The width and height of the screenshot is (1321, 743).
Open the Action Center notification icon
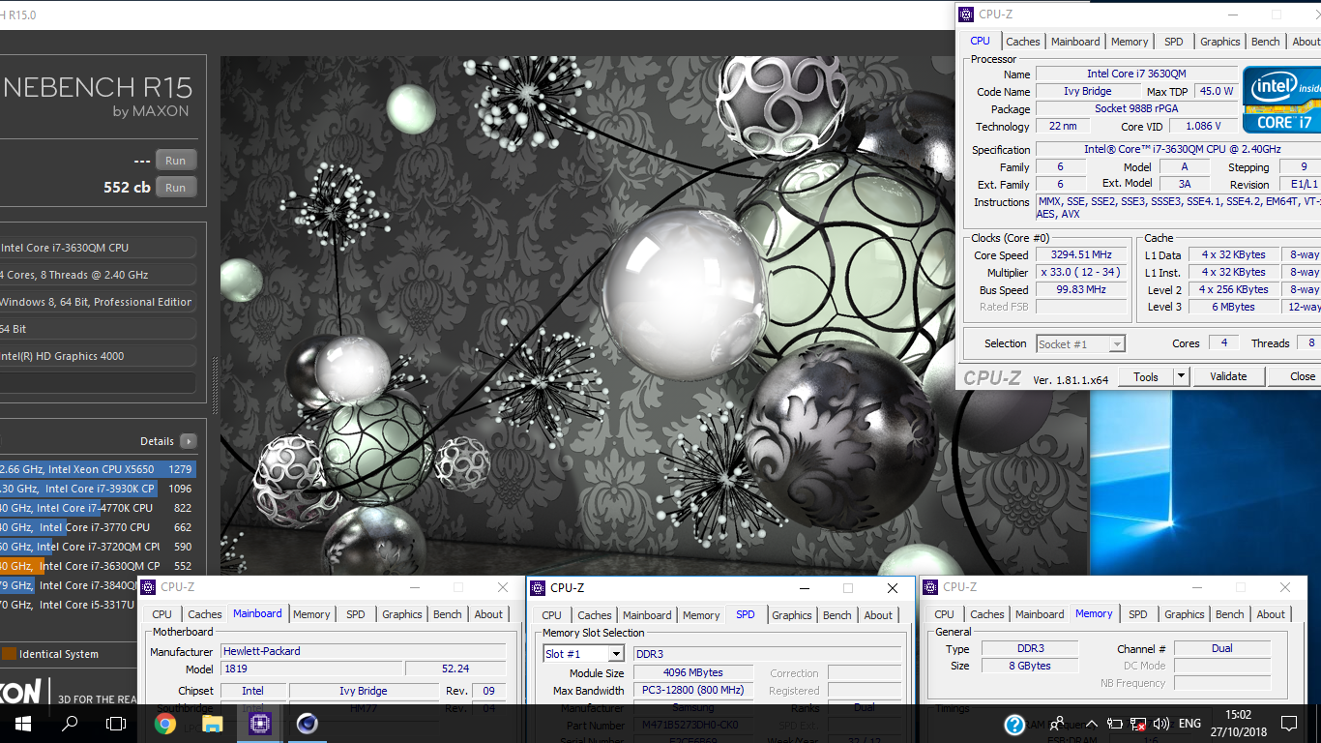click(1289, 724)
